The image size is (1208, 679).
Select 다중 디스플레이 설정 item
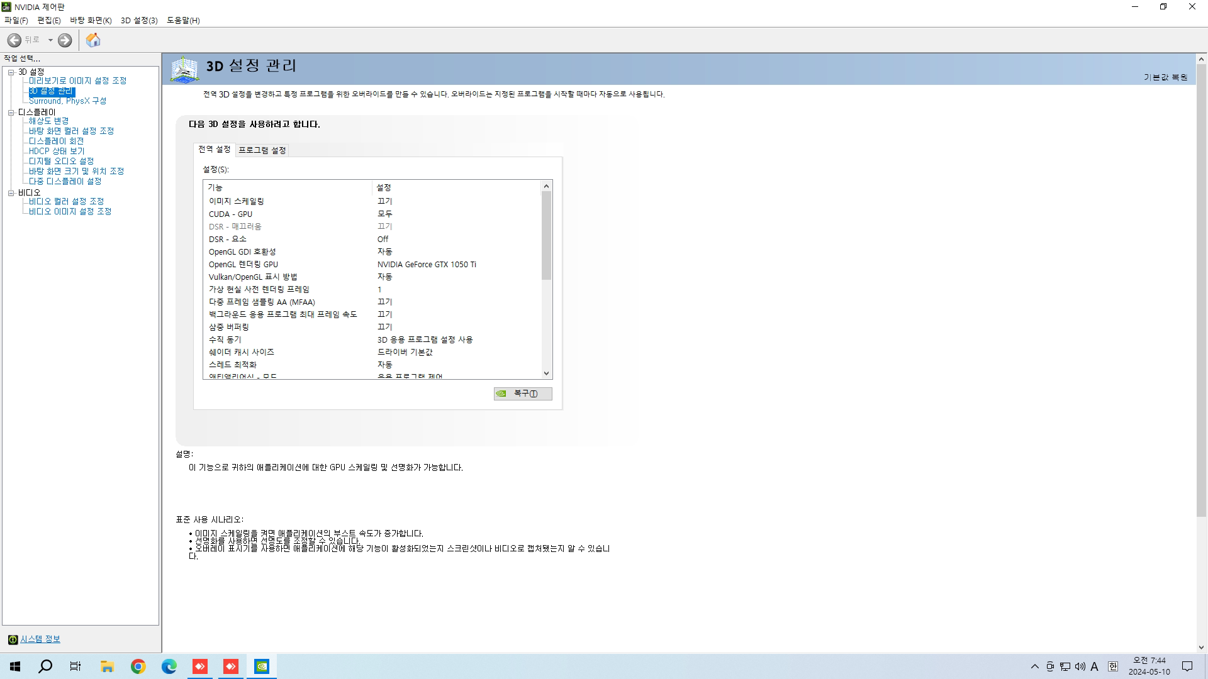(x=65, y=182)
